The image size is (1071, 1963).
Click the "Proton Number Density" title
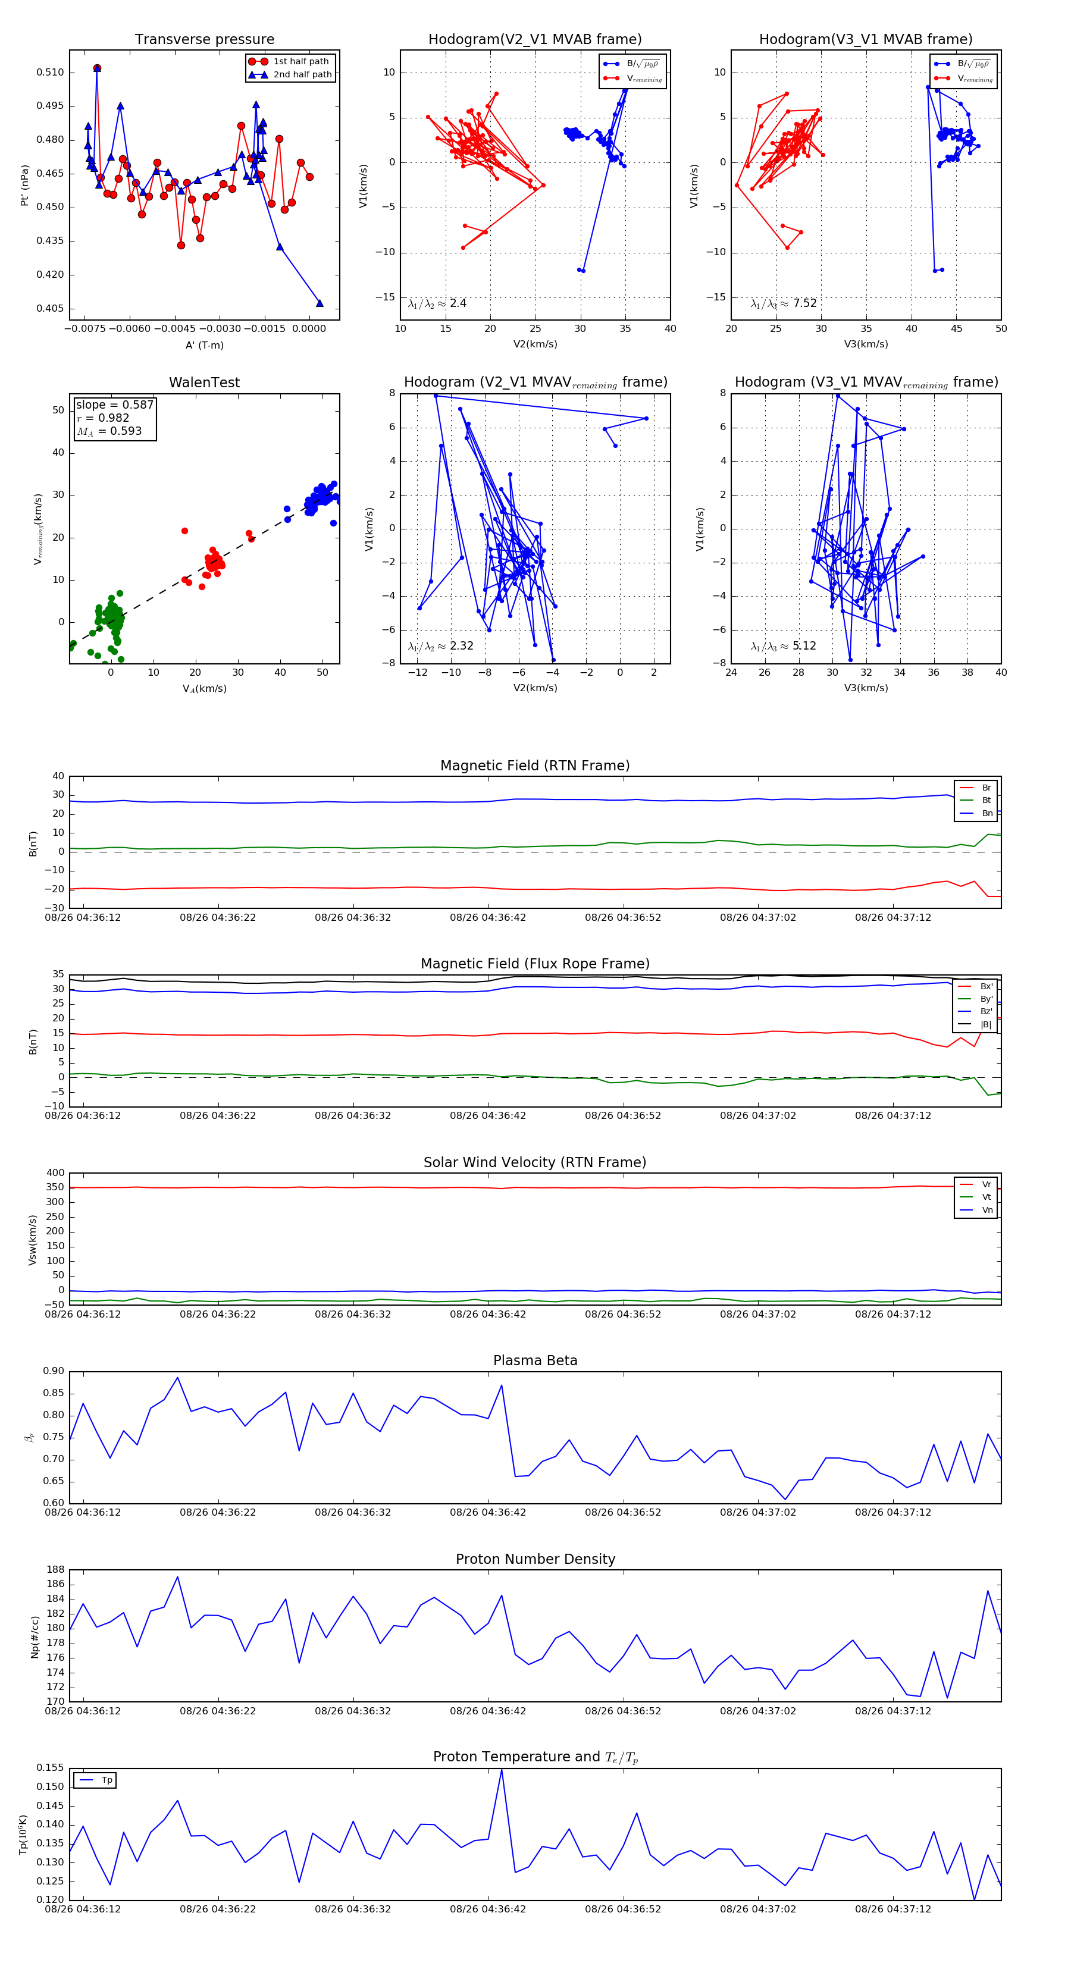[x=535, y=1559]
